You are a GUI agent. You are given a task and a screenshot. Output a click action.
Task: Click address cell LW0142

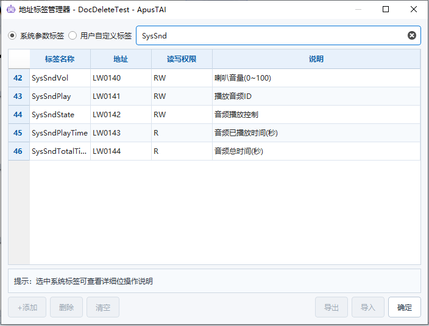pos(121,115)
